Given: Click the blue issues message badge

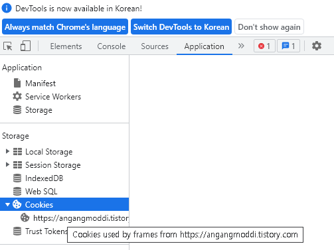Looking at the screenshot, I should [x=288, y=46].
